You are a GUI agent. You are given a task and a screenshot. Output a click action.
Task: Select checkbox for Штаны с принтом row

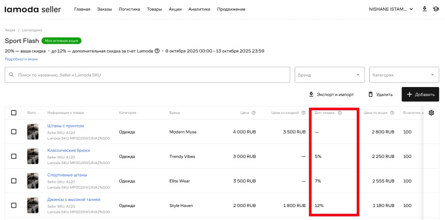(14, 132)
